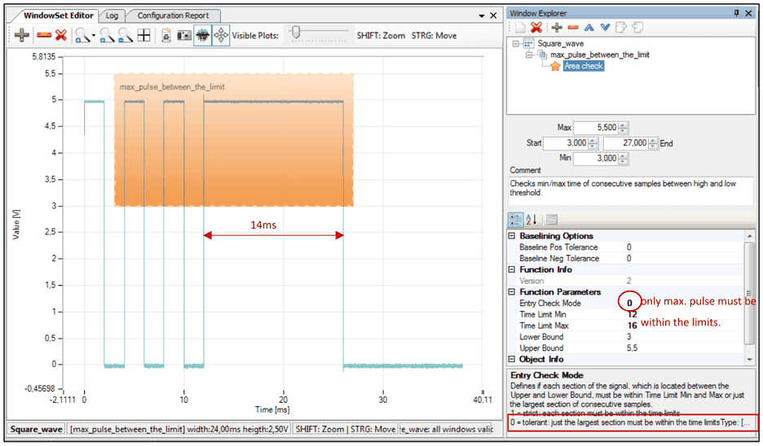Collapse the max_pulse_between_the_limit tree node

[529, 55]
